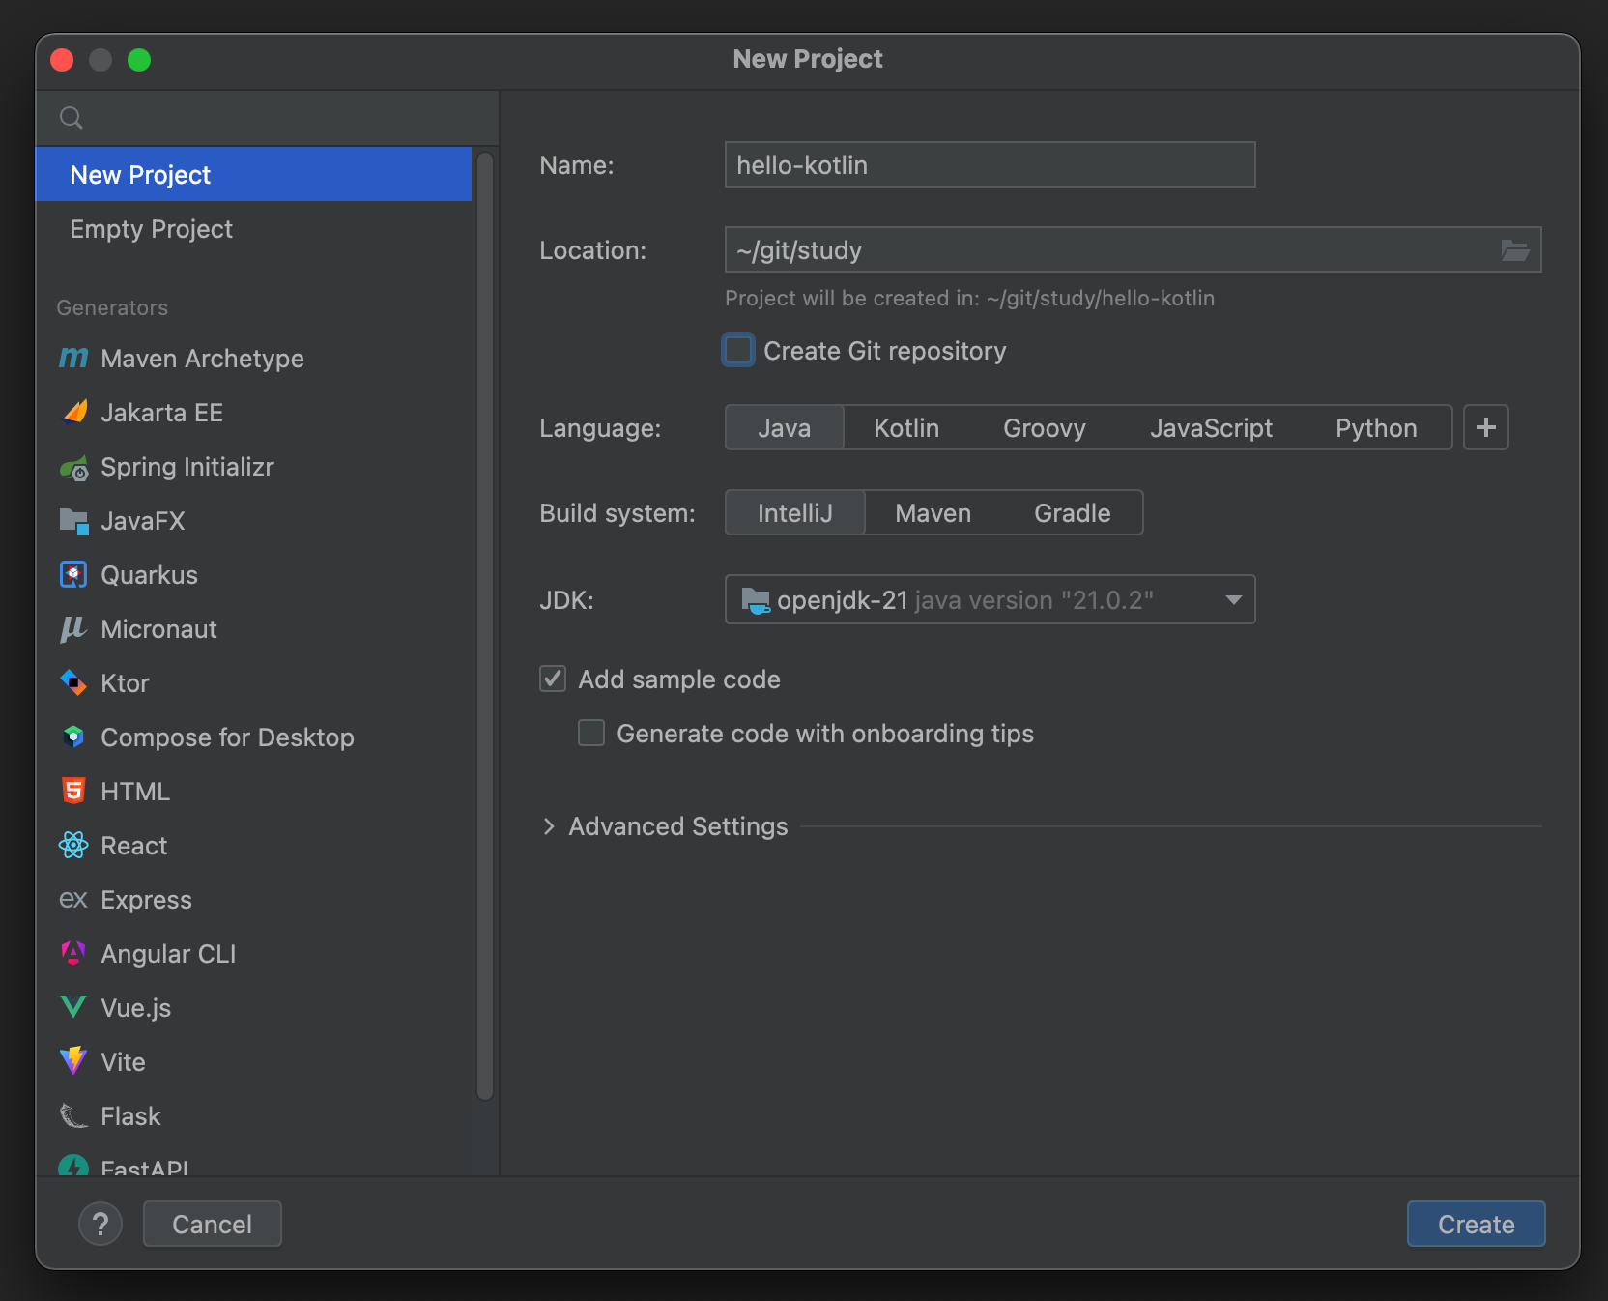The image size is (1608, 1301).
Task: Browse location with the folder icon
Action: click(1514, 250)
